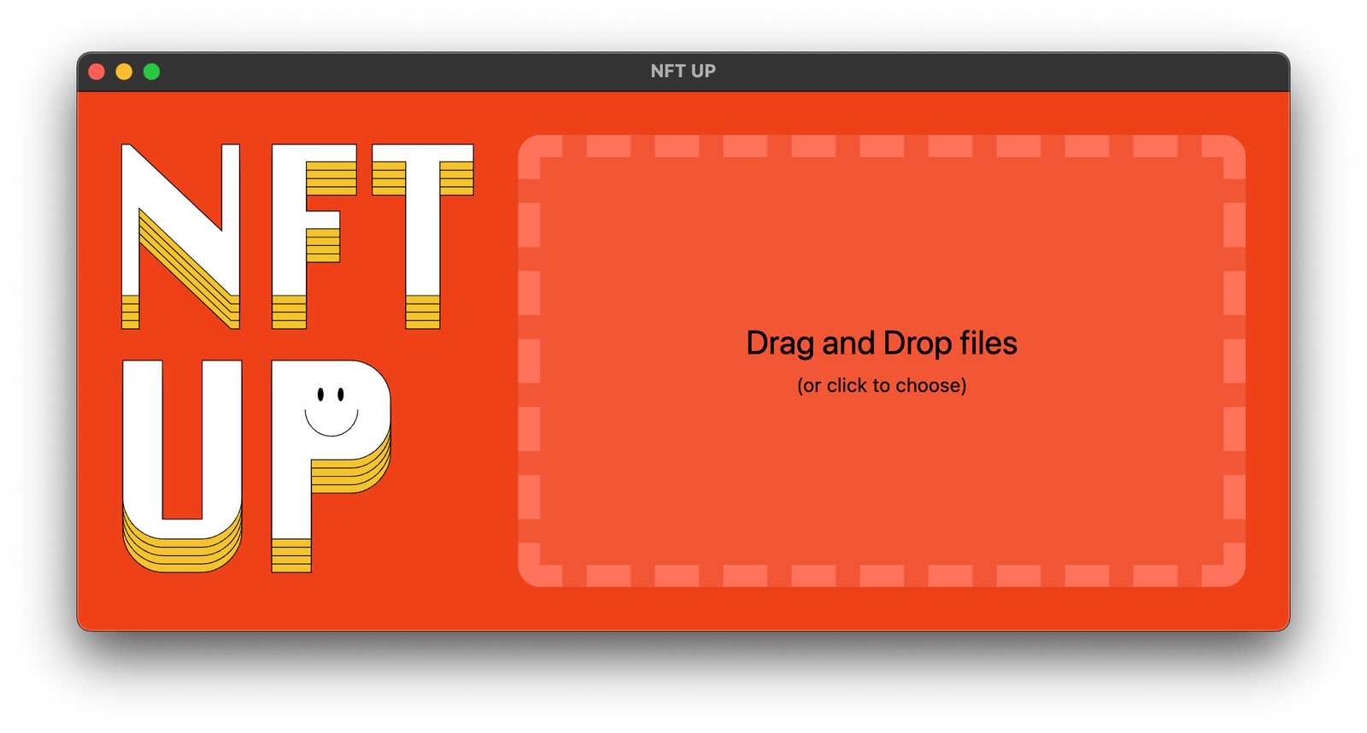Close the NFT UP window
The width and height of the screenshot is (1367, 733).
97,72
